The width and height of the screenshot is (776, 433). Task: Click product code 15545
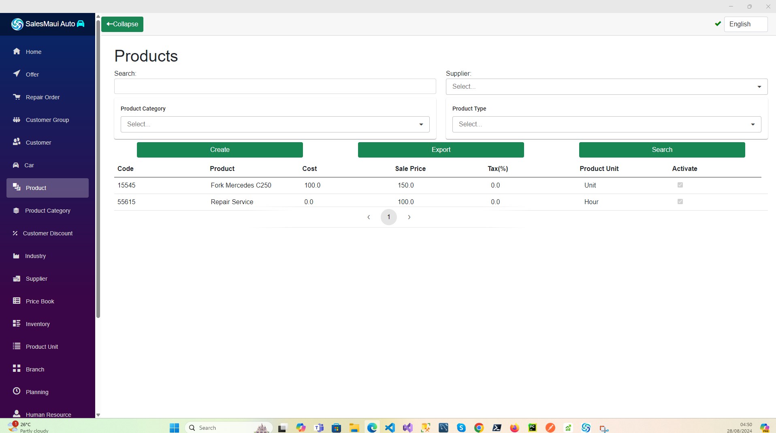coord(126,186)
